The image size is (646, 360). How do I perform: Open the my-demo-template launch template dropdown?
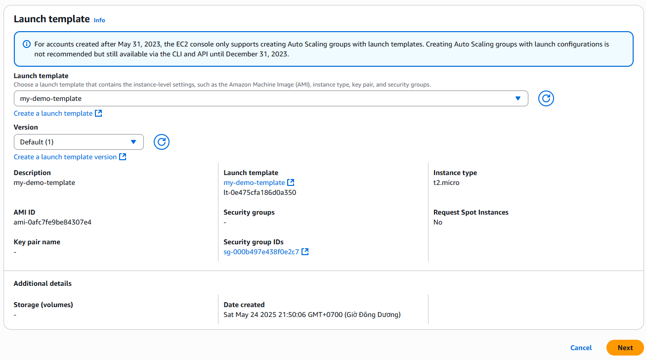pos(267,98)
